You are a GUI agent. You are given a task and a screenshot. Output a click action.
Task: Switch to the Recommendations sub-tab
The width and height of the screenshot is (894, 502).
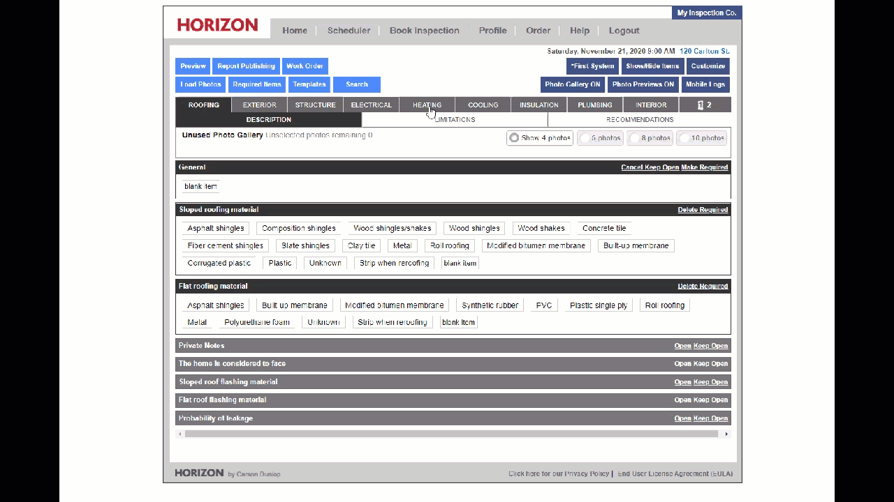coord(639,120)
